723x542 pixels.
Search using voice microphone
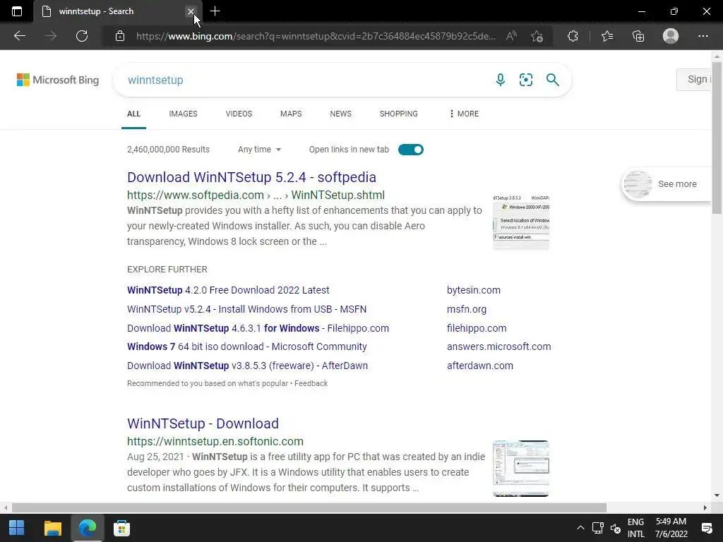(501, 80)
